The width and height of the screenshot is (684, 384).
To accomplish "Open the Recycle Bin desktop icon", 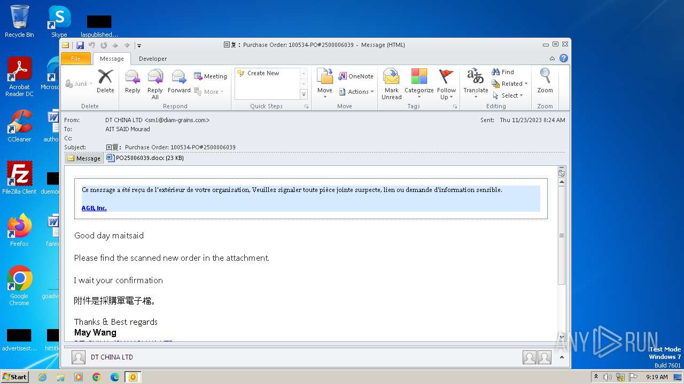I will point(19,21).
